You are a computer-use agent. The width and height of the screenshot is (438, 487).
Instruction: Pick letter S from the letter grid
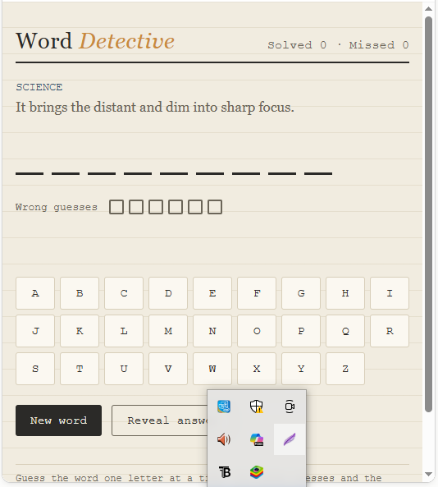(35, 369)
